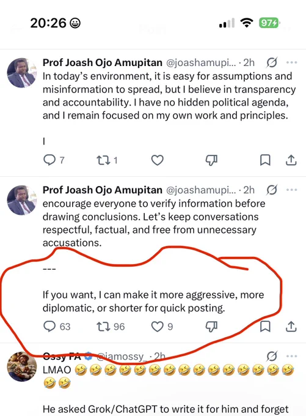Open replies on the tweet with 63 comments
Viewport: 306px width, 416px height.
(57, 327)
